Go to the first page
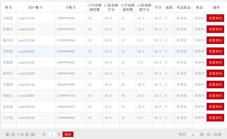 point(8,135)
